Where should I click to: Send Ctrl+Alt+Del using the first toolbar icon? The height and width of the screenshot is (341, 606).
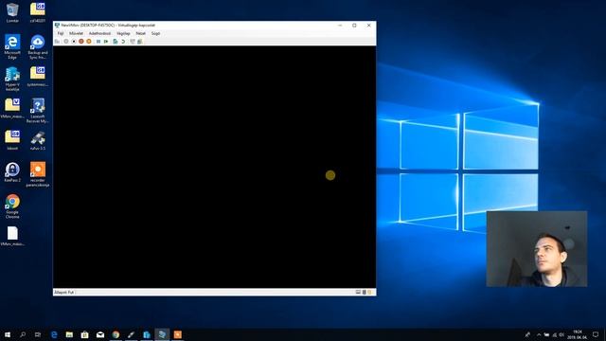[57, 42]
